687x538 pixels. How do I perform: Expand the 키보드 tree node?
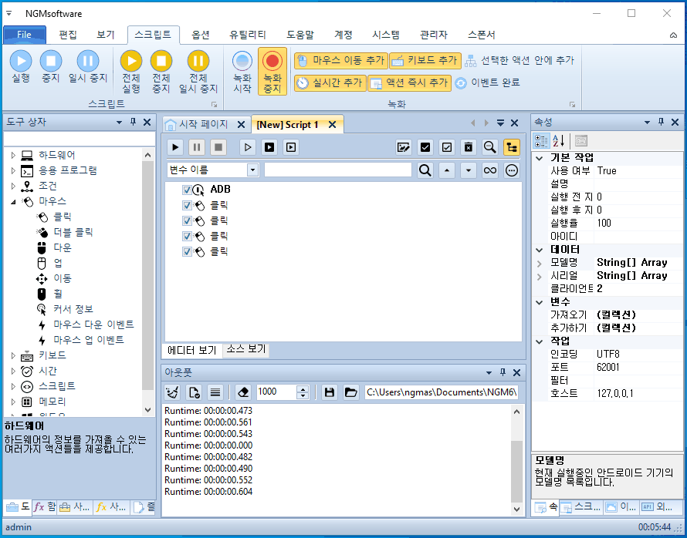click(x=13, y=355)
